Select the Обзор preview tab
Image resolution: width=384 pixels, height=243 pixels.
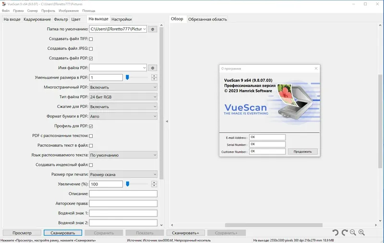click(177, 19)
